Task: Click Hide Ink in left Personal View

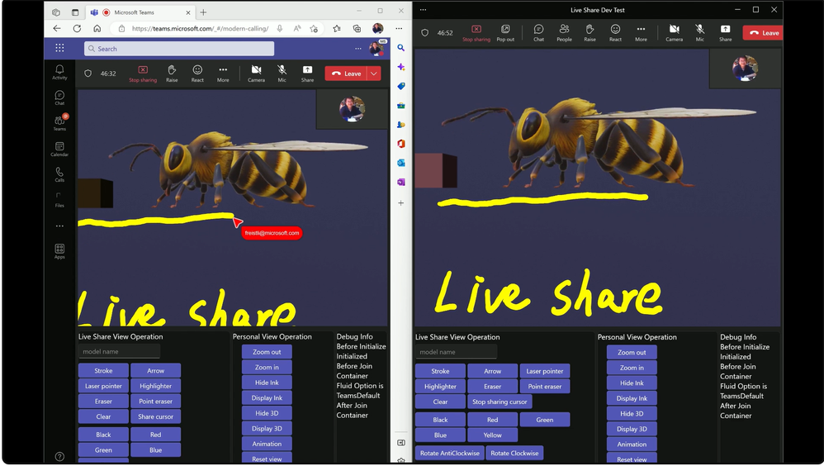Action: point(267,383)
